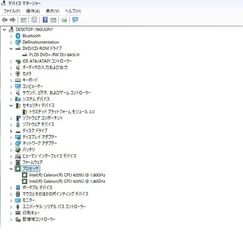Viewport: 243px width, 232px height.
Task: Select トラステッド プラットフォーム モジュール 2.0
Action: [x=62, y=112]
